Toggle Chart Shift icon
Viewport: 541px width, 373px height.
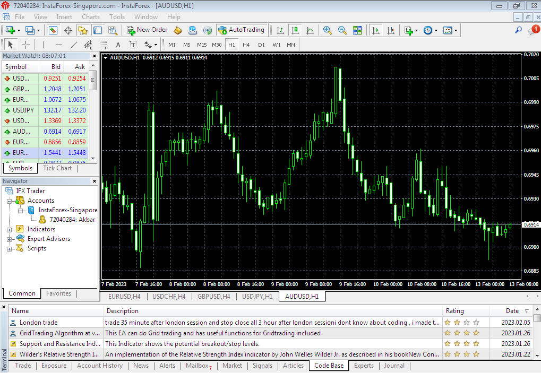point(391,30)
